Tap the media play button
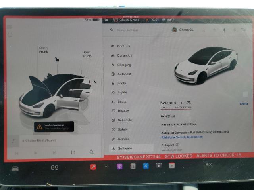254x190 pixels. (x=35, y=153)
